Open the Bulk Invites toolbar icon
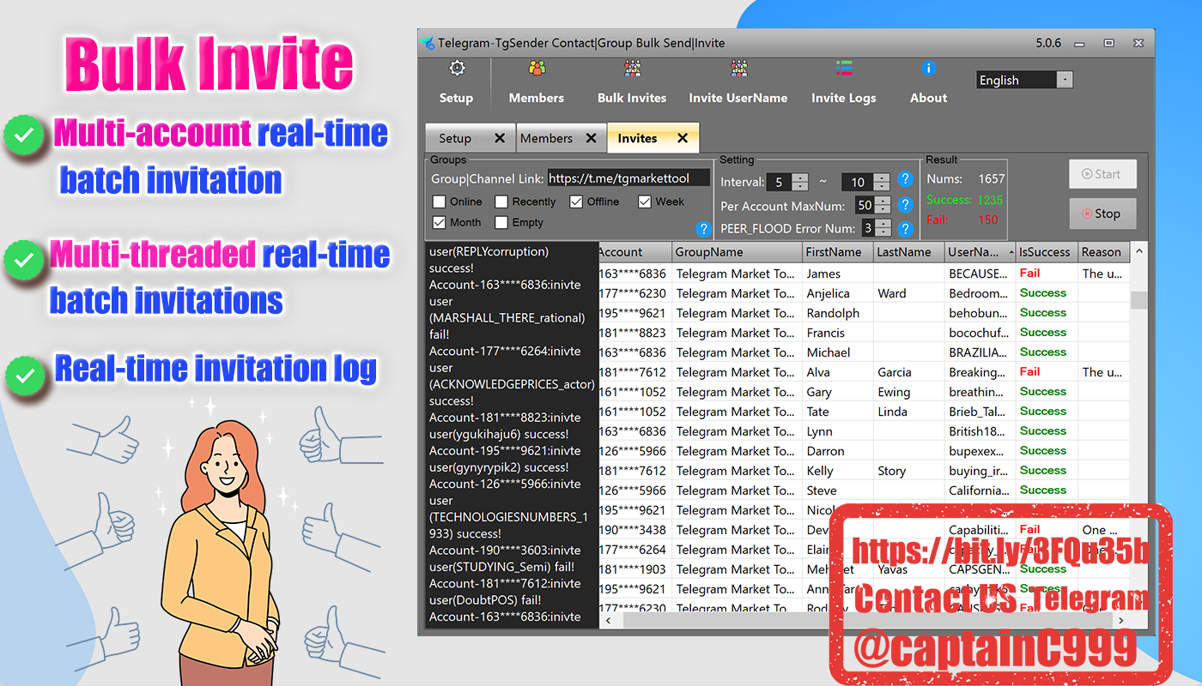Screen dimensions: 1202x686 point(632,69)
